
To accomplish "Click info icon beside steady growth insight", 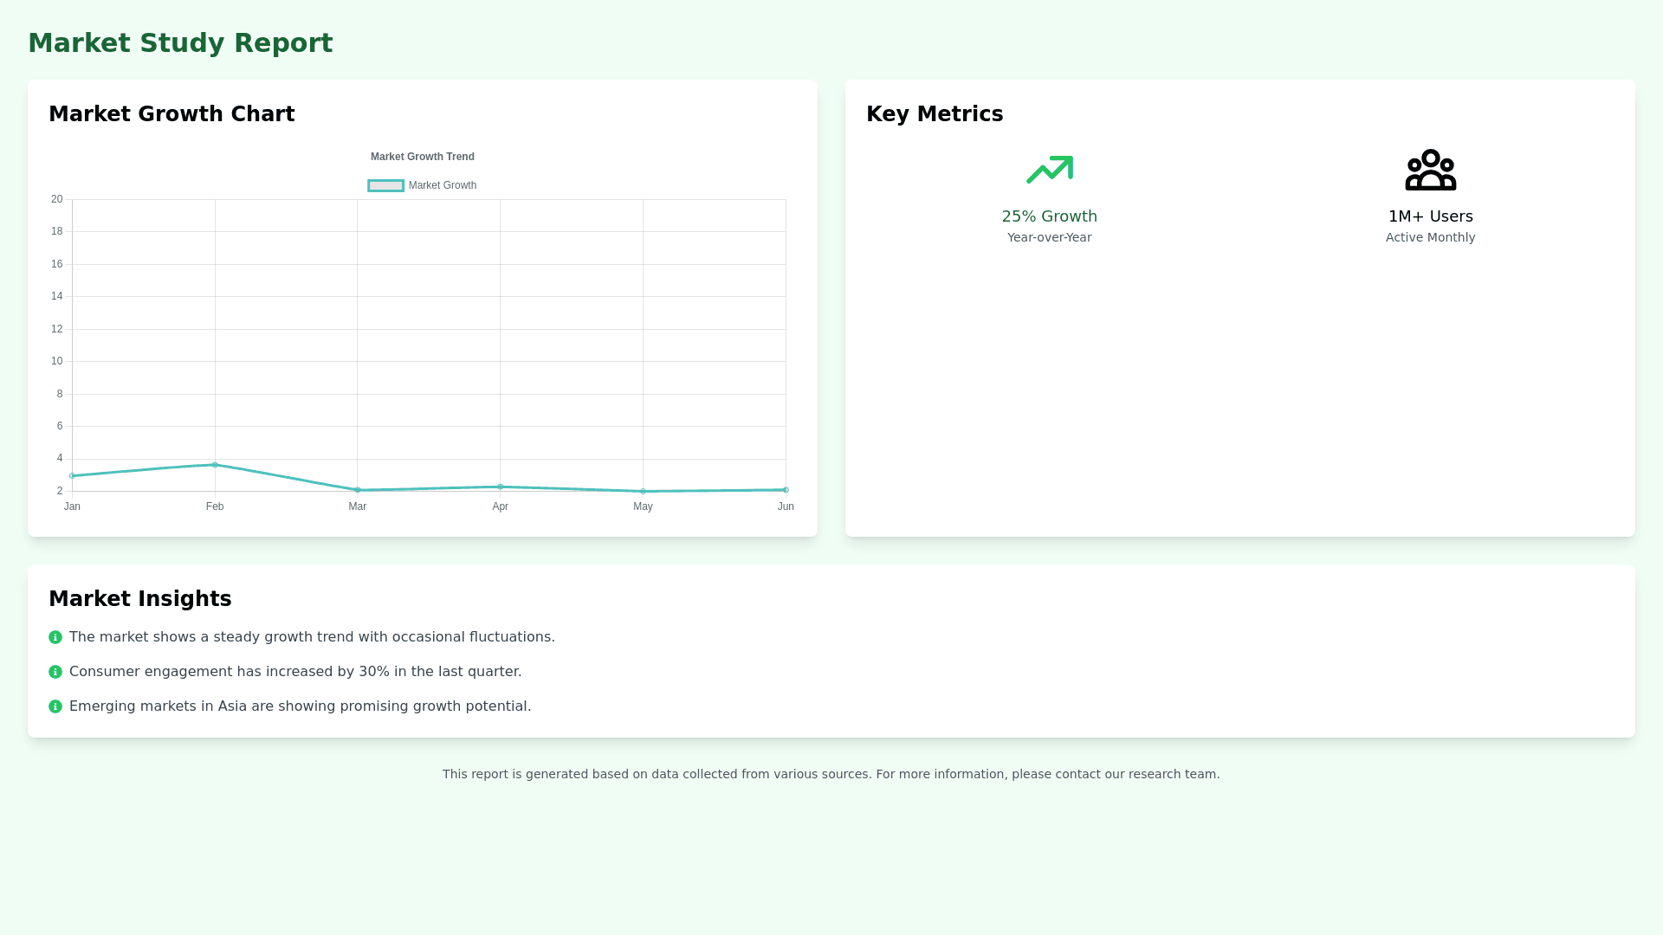I will 55,637.
